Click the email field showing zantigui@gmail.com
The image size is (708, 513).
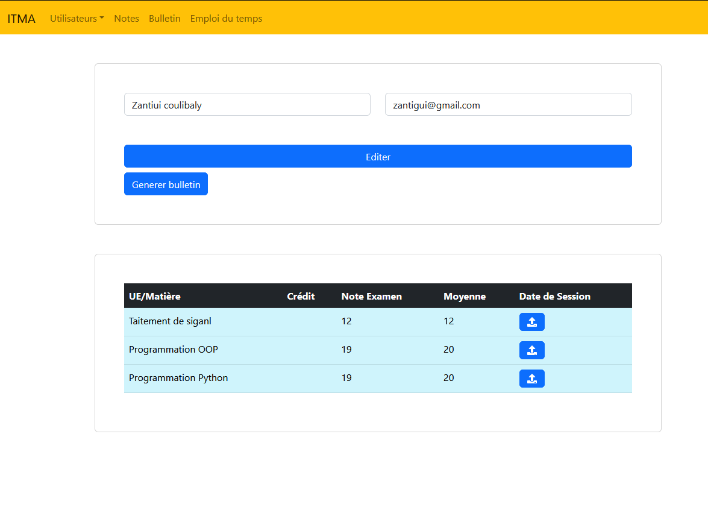point(508,104)
